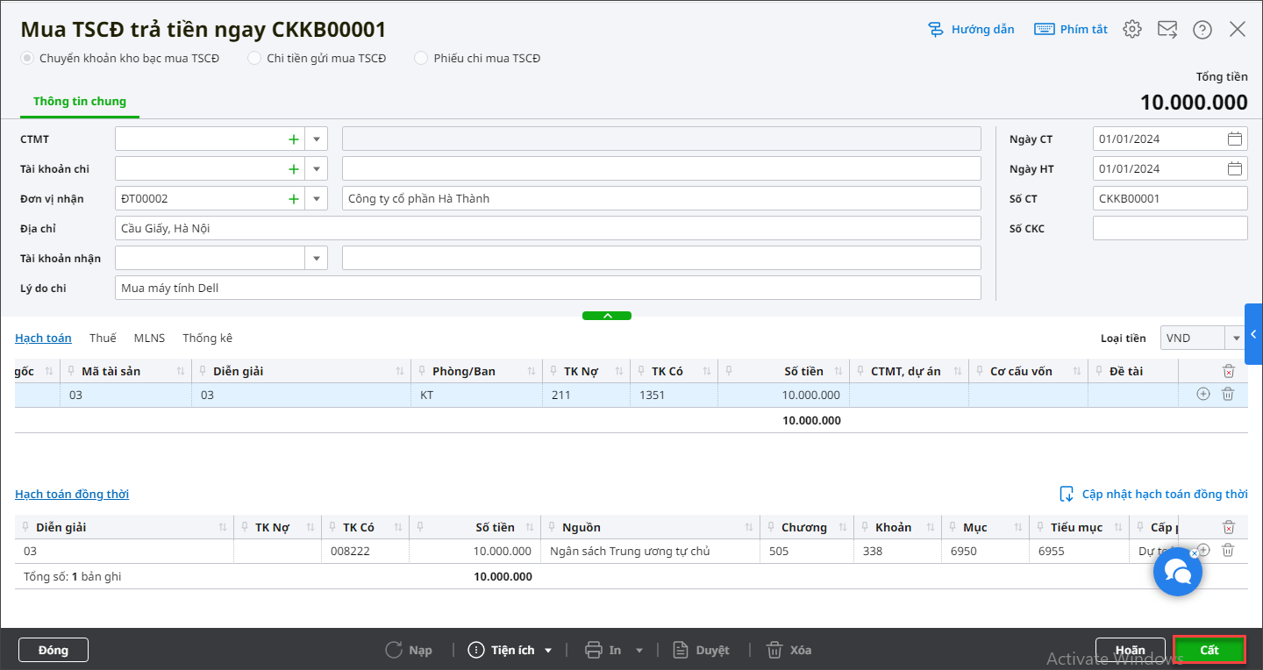Expand the Loại tiền VND dropdown
1263x670 pixels.
(1237, 338)
